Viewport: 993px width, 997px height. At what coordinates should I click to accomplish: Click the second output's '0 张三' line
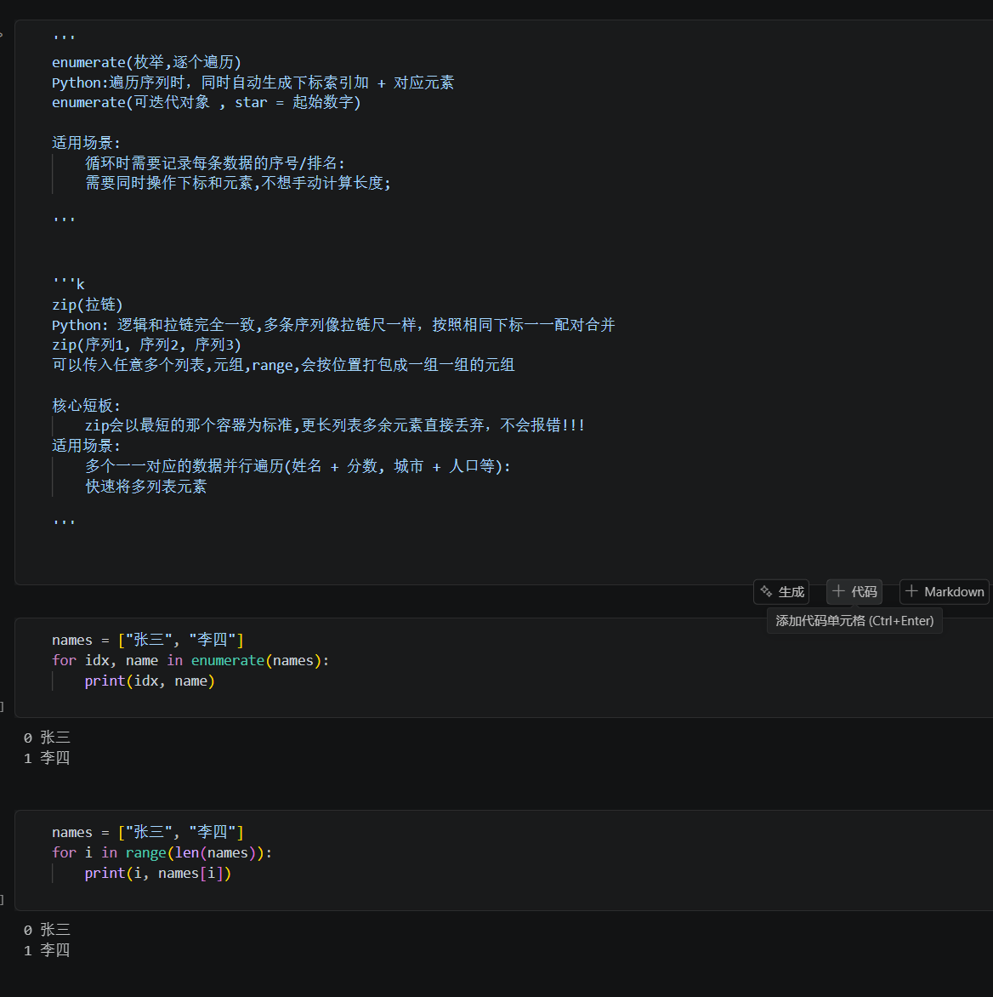click(47, 930)
